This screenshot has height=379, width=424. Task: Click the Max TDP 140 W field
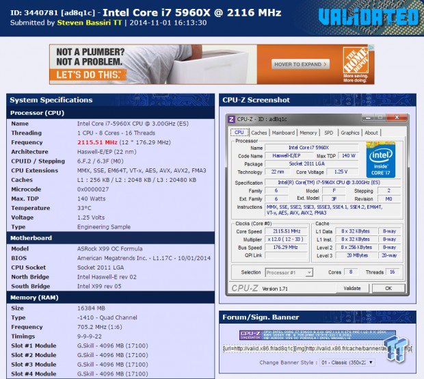pyautogui.click(x=348, y=156)
